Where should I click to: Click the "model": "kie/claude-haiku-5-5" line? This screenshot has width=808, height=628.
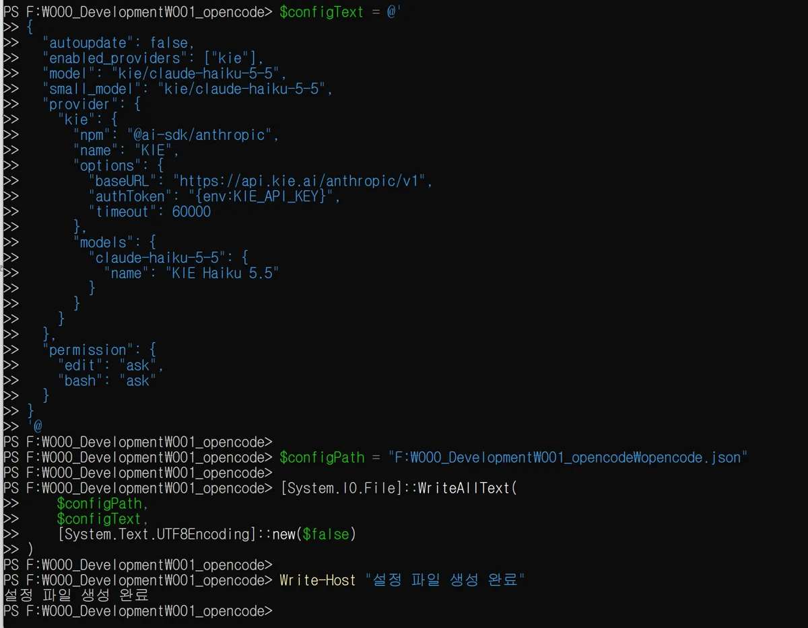[165, 73]
